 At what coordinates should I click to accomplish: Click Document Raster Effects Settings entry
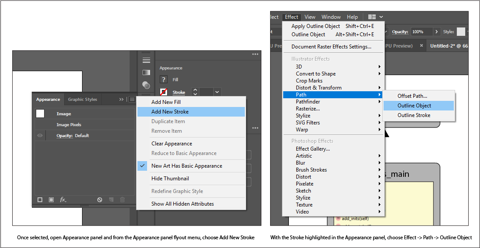coord(331,47)
